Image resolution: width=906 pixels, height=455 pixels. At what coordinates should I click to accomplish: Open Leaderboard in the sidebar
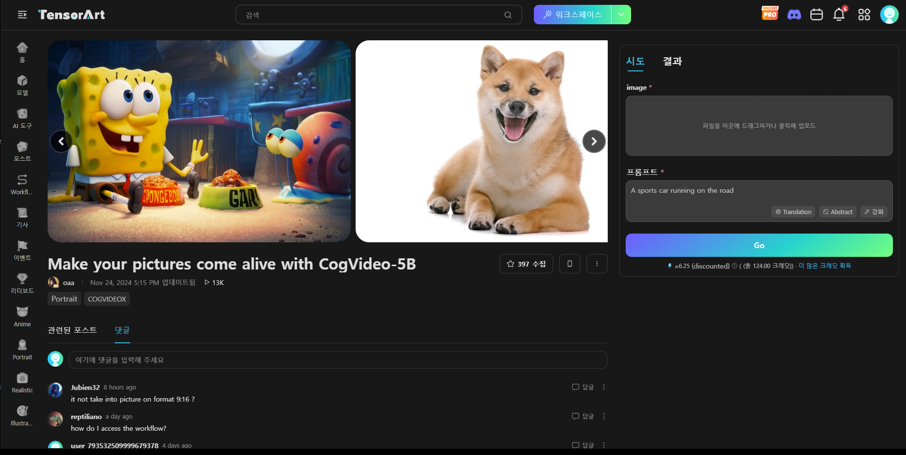pyautogui.click(x=22, y=284)
